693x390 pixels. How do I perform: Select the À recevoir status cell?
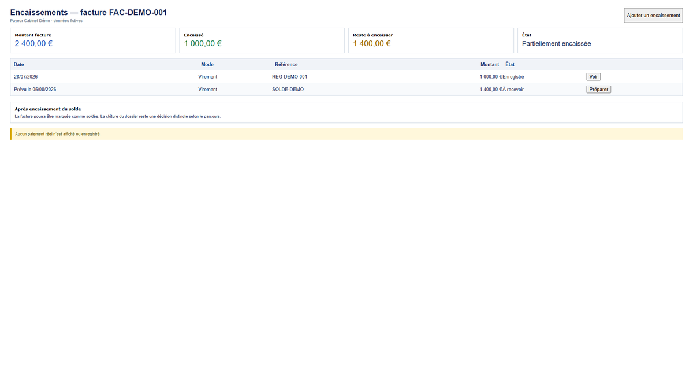[513, 90]
